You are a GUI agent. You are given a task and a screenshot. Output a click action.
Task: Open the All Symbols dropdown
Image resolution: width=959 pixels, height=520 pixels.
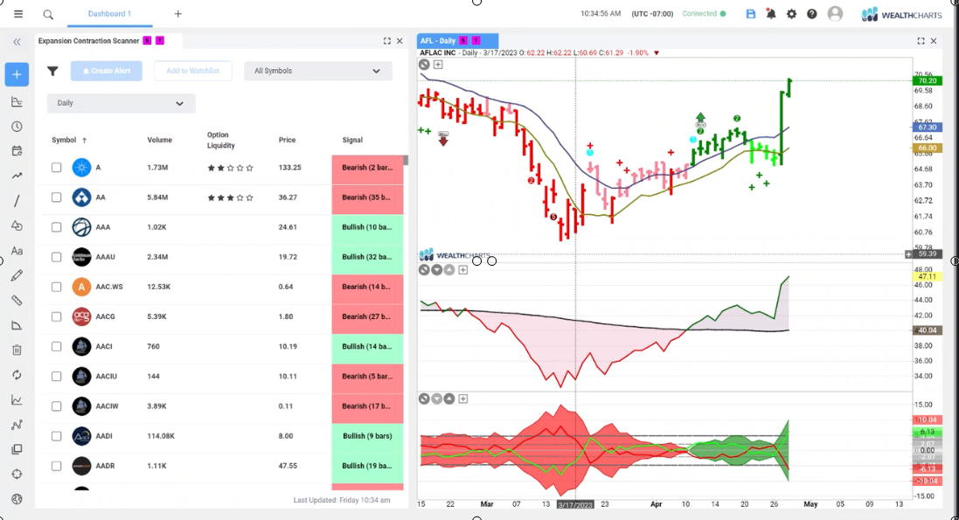coord(318,71)
